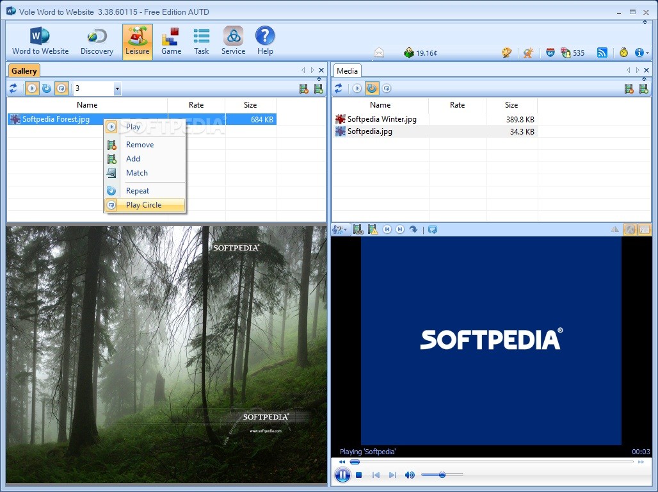The width and height of the screenshot is (658, 492).
Task: Add media icon in Media toolbar
Action: tap(643, 88)
